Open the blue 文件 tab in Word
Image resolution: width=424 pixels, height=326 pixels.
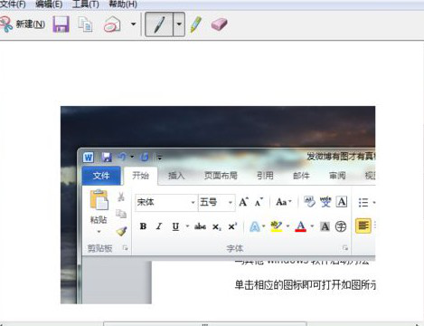pyautogui.click(x=101, y=176)
